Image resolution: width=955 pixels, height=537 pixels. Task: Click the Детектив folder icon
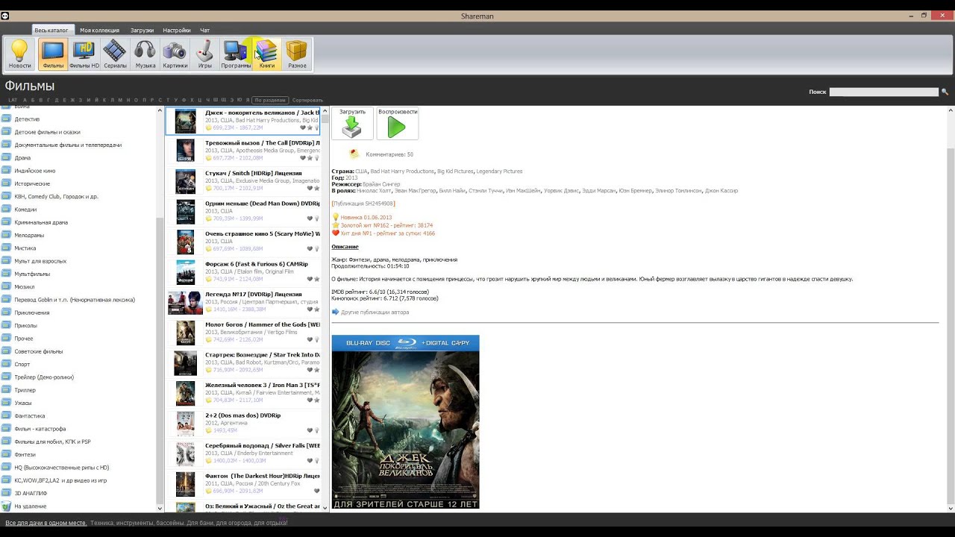point(6,119)
